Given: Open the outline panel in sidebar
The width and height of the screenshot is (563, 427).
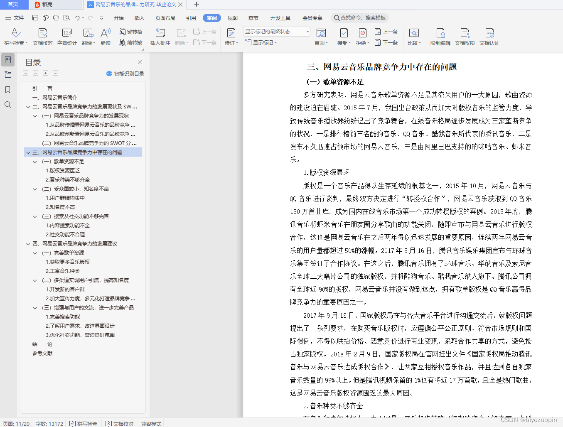Looking at the screenshot, I should coord(8,60).
